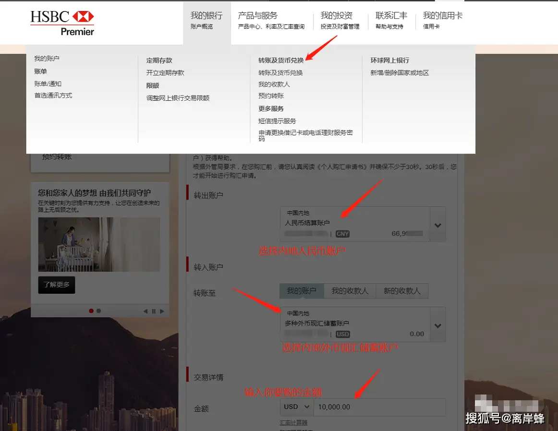Screen dimensions: 558x431
Task: Click 预约转账 in the dropdown menu
Action: coord(271,96)
